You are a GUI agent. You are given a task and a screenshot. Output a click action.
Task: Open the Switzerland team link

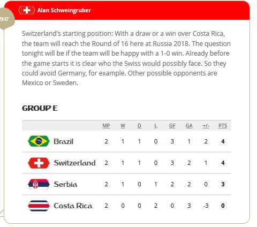tap(74, 163)
